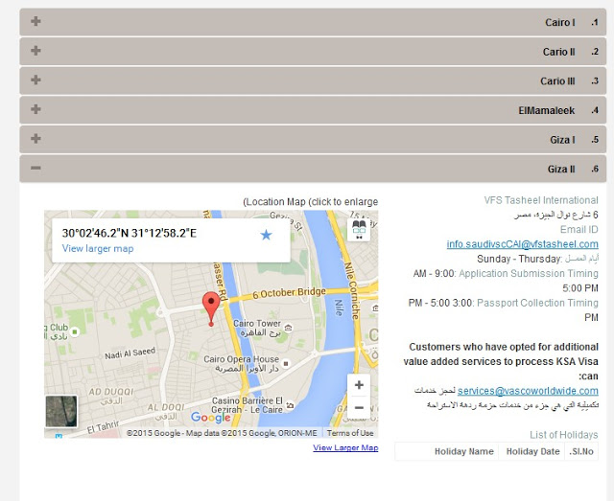The height and width of the screenshot is (501, 614).
Task: Zoom out the map with minus button
Action: (x=359, y=407)
